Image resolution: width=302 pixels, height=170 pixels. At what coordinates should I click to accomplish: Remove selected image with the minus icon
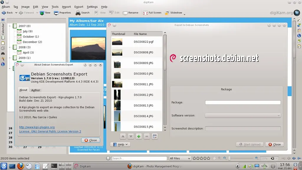(x=147, y=136)
